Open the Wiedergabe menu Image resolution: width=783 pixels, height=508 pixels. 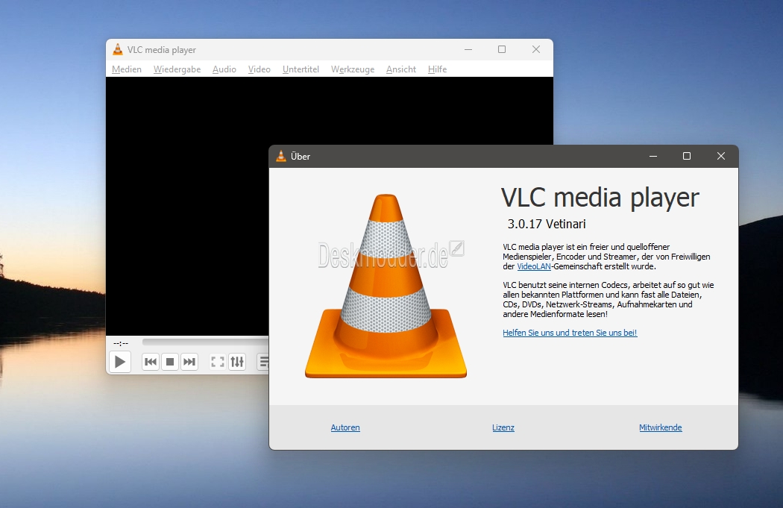[x=177, y=69]
